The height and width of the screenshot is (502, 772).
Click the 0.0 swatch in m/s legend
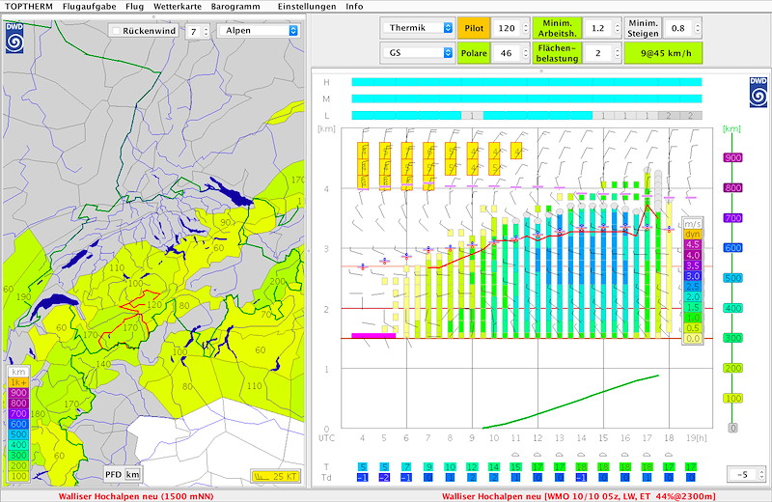pos(693,339)
